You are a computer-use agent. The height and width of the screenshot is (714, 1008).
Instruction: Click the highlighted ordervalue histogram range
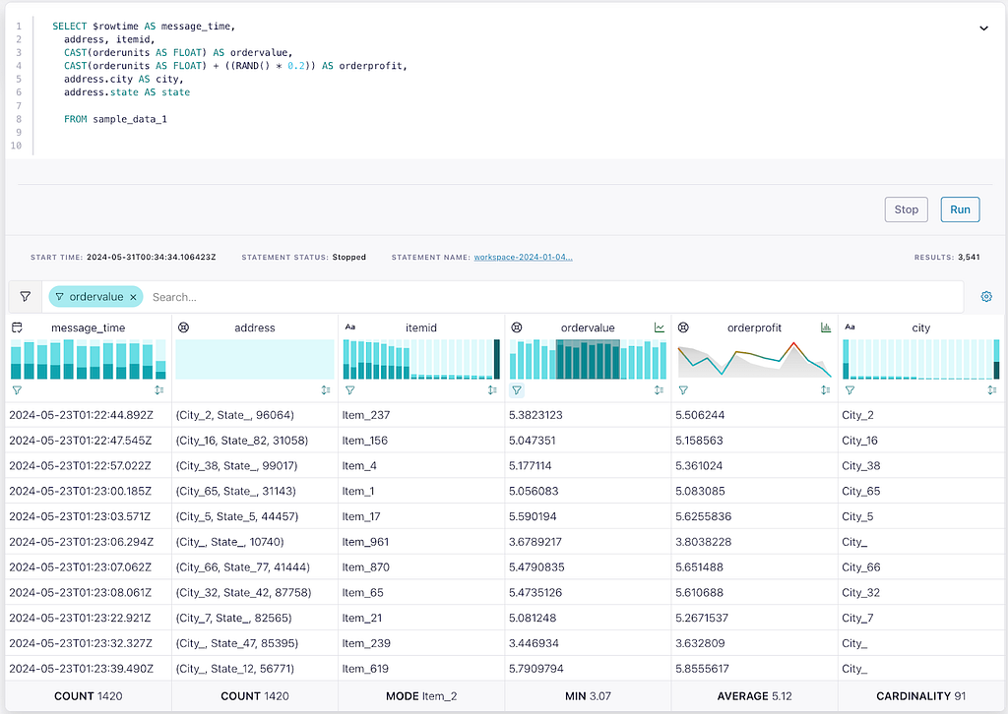pos(588,360)
